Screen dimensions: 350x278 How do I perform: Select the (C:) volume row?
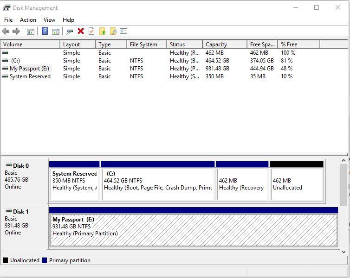160,61
